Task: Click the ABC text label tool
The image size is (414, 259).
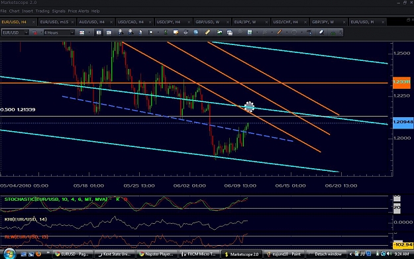Action: [x=309, y=32]
